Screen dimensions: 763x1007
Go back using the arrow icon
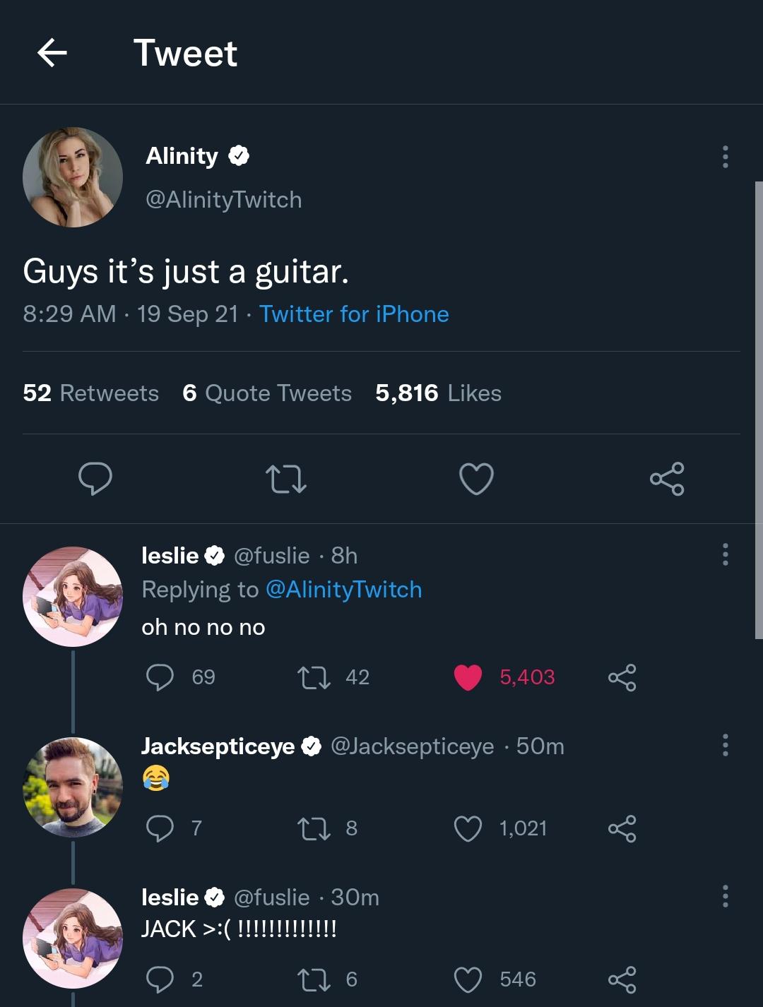click(x=52, y=53)
